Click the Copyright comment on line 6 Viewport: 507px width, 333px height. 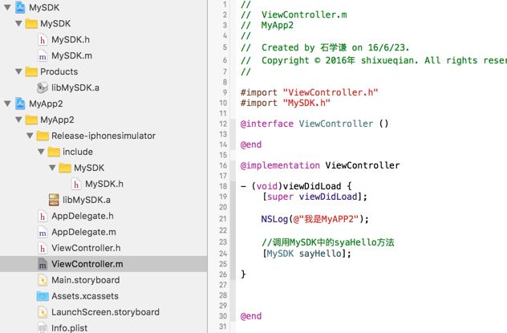374,60
